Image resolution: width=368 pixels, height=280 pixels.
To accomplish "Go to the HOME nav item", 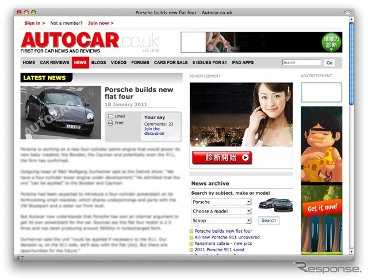I will [29, 63].
